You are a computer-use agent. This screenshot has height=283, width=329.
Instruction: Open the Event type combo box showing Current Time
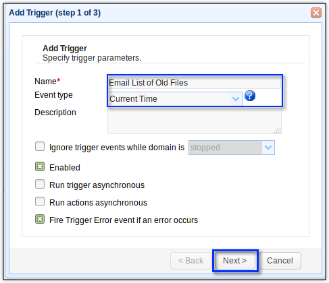(x=175, y=99)
